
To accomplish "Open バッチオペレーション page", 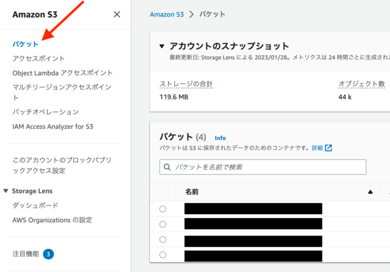I will tap(46, 112).
